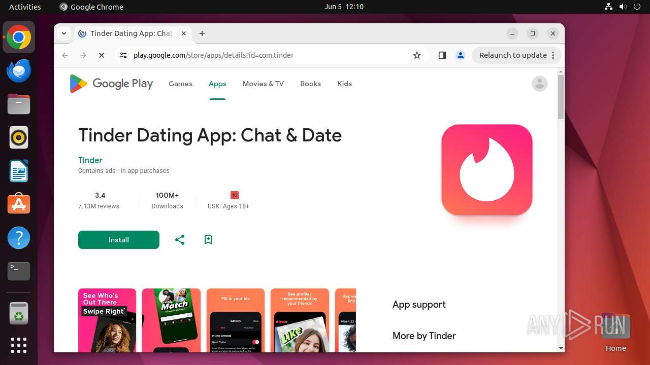Go forward in browser history

coord(83,55)
